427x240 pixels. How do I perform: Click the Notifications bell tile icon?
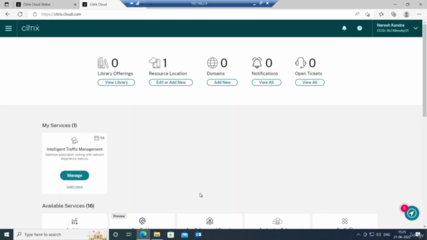coord(257,63)
